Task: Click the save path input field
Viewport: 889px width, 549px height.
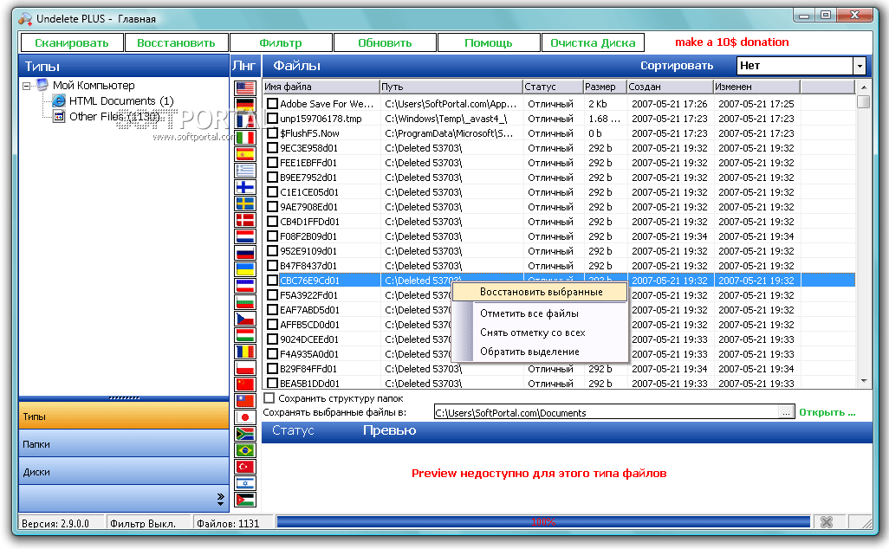Action: pyautogui.click(x=607, y=412)
